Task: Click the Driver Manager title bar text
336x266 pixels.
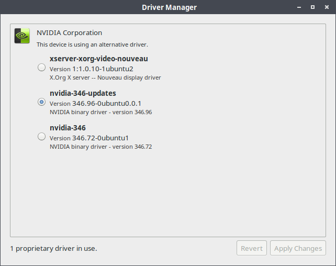Action: (169, 7)
